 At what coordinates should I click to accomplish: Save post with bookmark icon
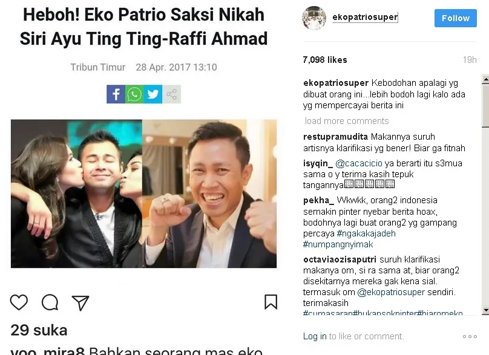coord(271,302)
